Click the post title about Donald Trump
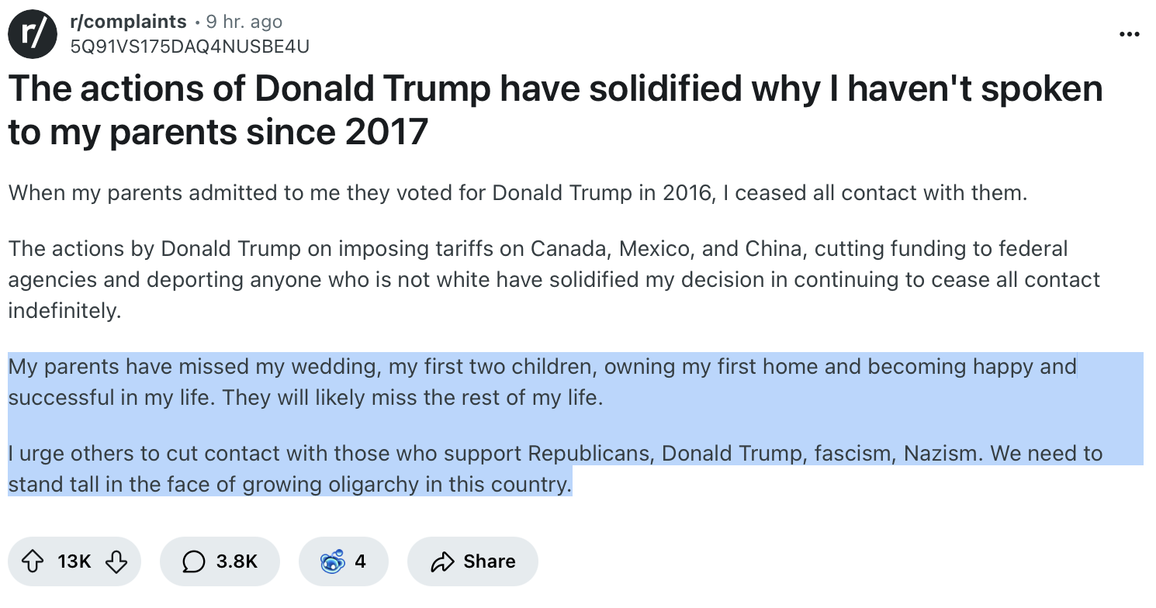Screen dimensions: 1156x608 [x=556, y=110]
